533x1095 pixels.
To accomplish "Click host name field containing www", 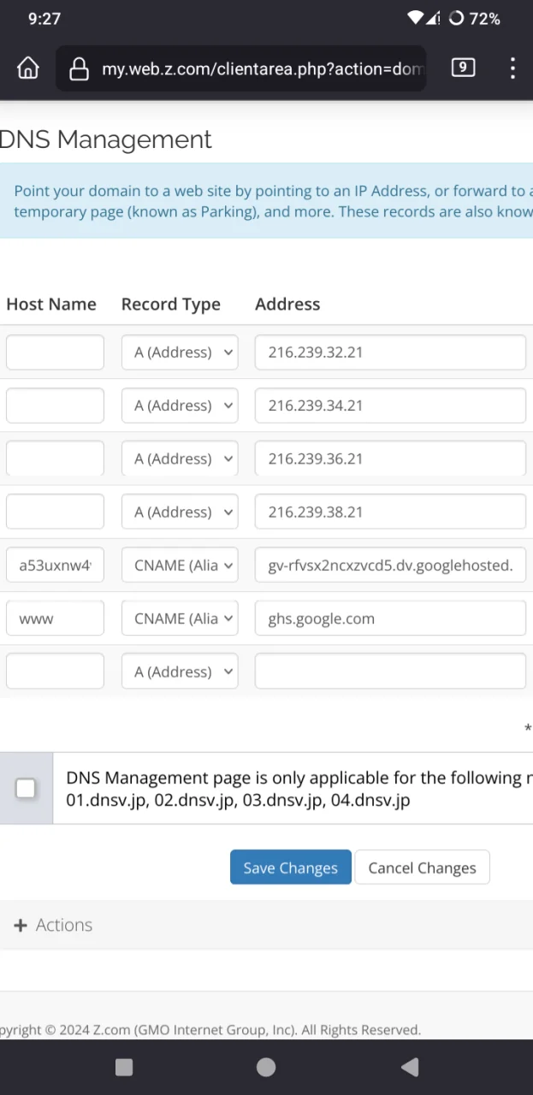I will pos(55,619).
